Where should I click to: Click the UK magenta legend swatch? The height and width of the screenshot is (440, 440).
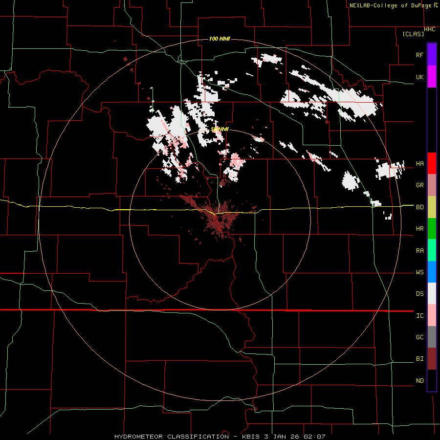(x=432, y=77)
